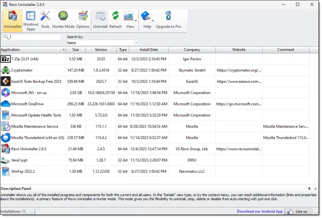Screen dimensions: 322x218
Task: Click Microsoft Update Health Tools name
Action: (x=36, y=115)
